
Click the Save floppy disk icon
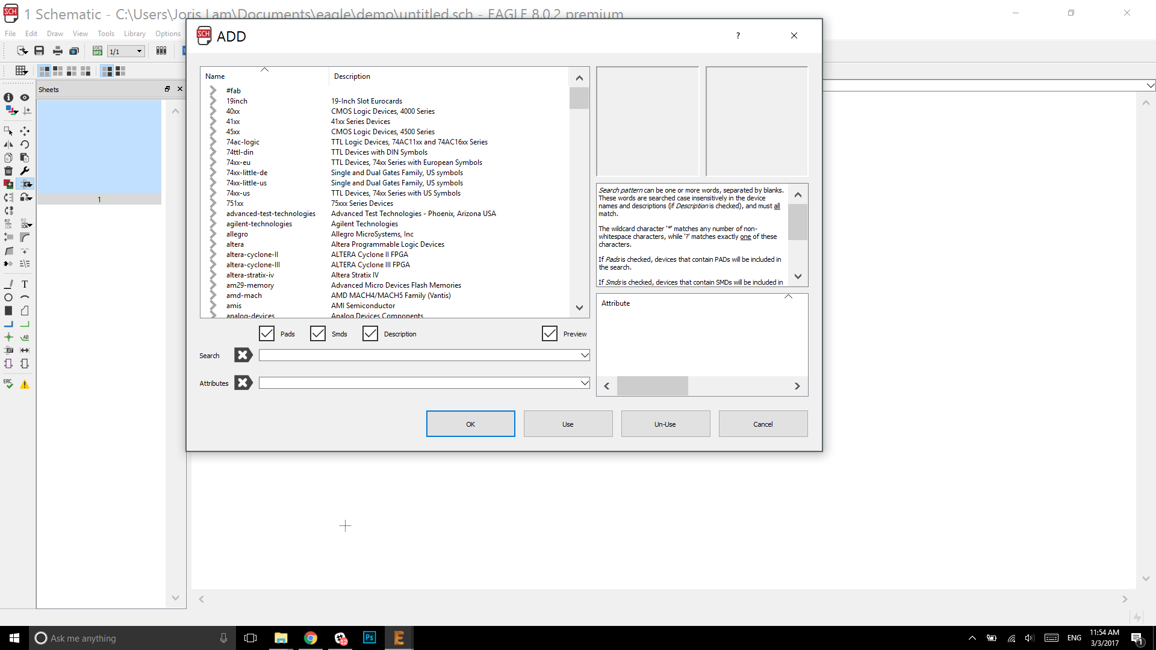[x=39, y=51]
